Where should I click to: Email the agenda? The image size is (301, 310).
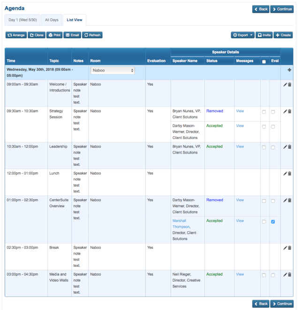click(x=72, y=35)
